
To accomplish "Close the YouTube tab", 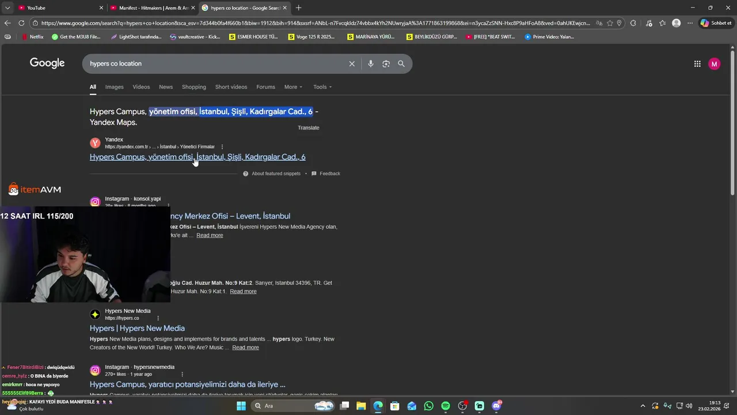I will point(101,7).
